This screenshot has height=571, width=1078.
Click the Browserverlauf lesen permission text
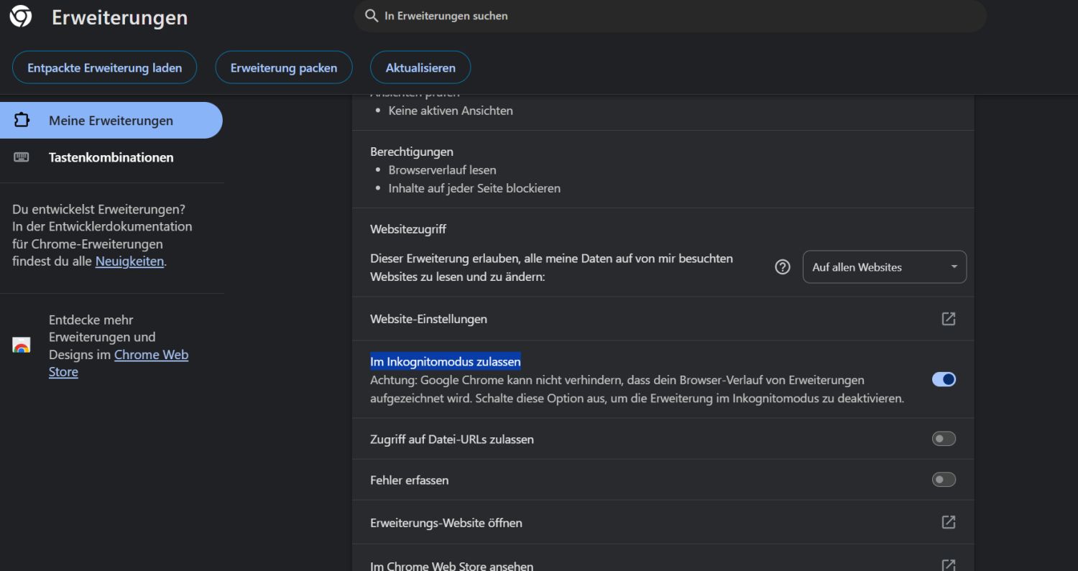(443, 170)
